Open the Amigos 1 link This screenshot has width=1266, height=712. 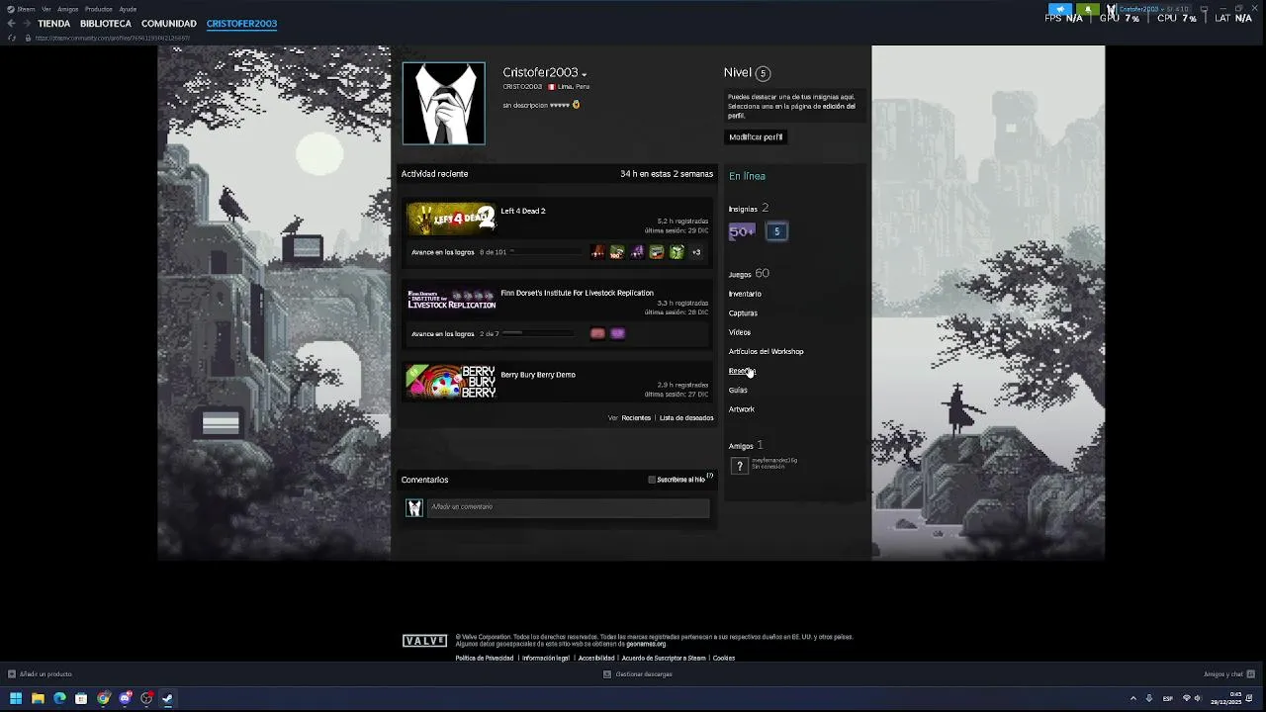click(746, 446)
